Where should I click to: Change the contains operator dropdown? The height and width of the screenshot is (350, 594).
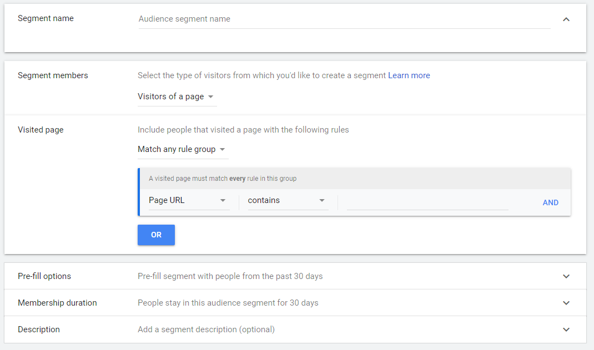point(287,200)
